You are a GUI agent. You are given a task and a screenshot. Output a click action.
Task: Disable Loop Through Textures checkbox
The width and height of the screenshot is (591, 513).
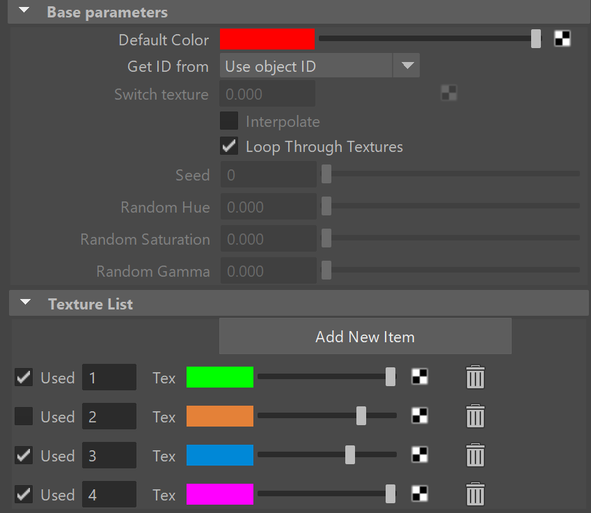point(229,146)
